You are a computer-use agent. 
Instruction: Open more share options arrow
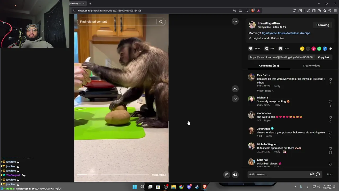331,49
